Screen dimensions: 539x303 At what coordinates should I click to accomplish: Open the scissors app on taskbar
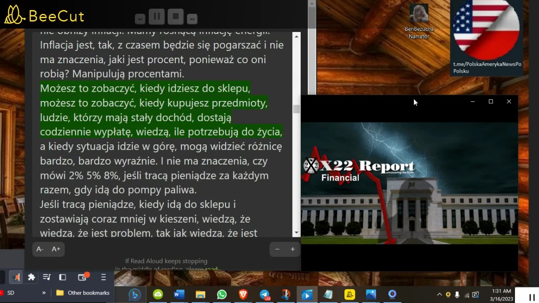tap(286, 295)
